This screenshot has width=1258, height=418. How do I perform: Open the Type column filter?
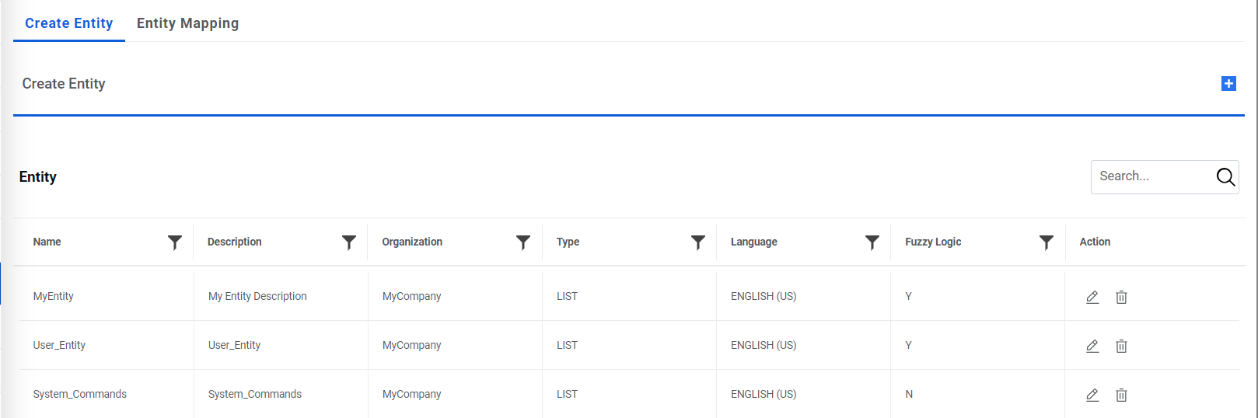pos(698,242)
